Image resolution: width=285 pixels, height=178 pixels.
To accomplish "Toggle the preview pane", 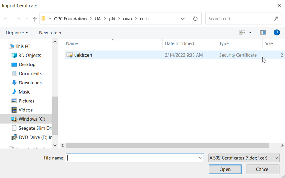I will (x=263, y=33).
